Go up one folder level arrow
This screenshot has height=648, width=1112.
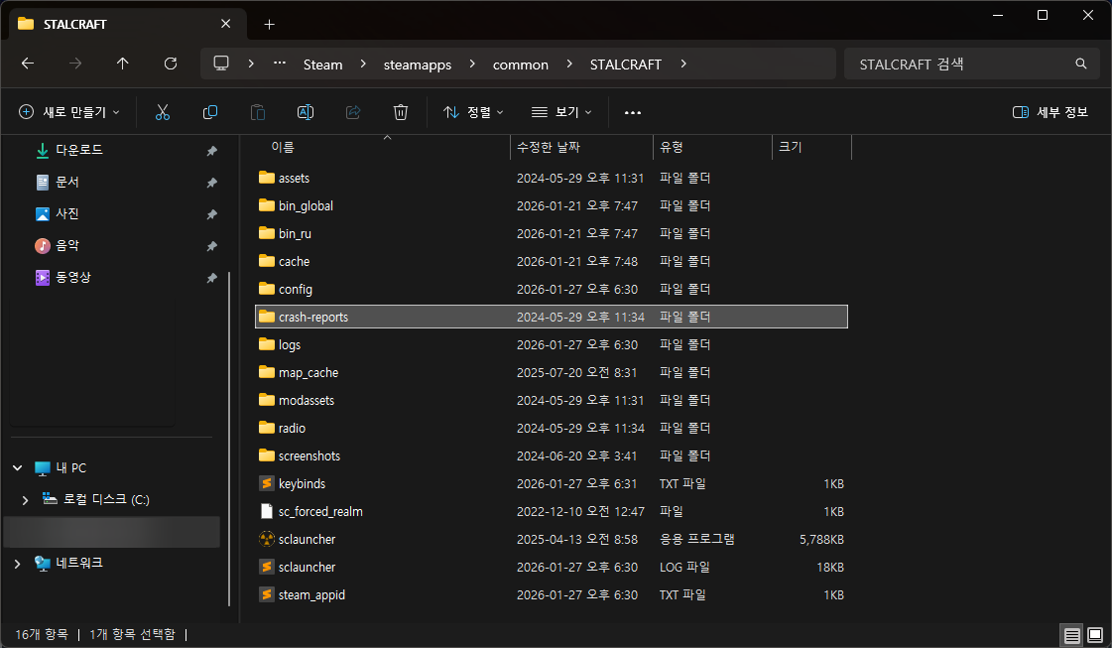point(123,64)
